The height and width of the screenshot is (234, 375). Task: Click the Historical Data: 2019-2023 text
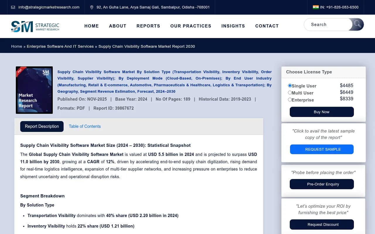[225, 99]
